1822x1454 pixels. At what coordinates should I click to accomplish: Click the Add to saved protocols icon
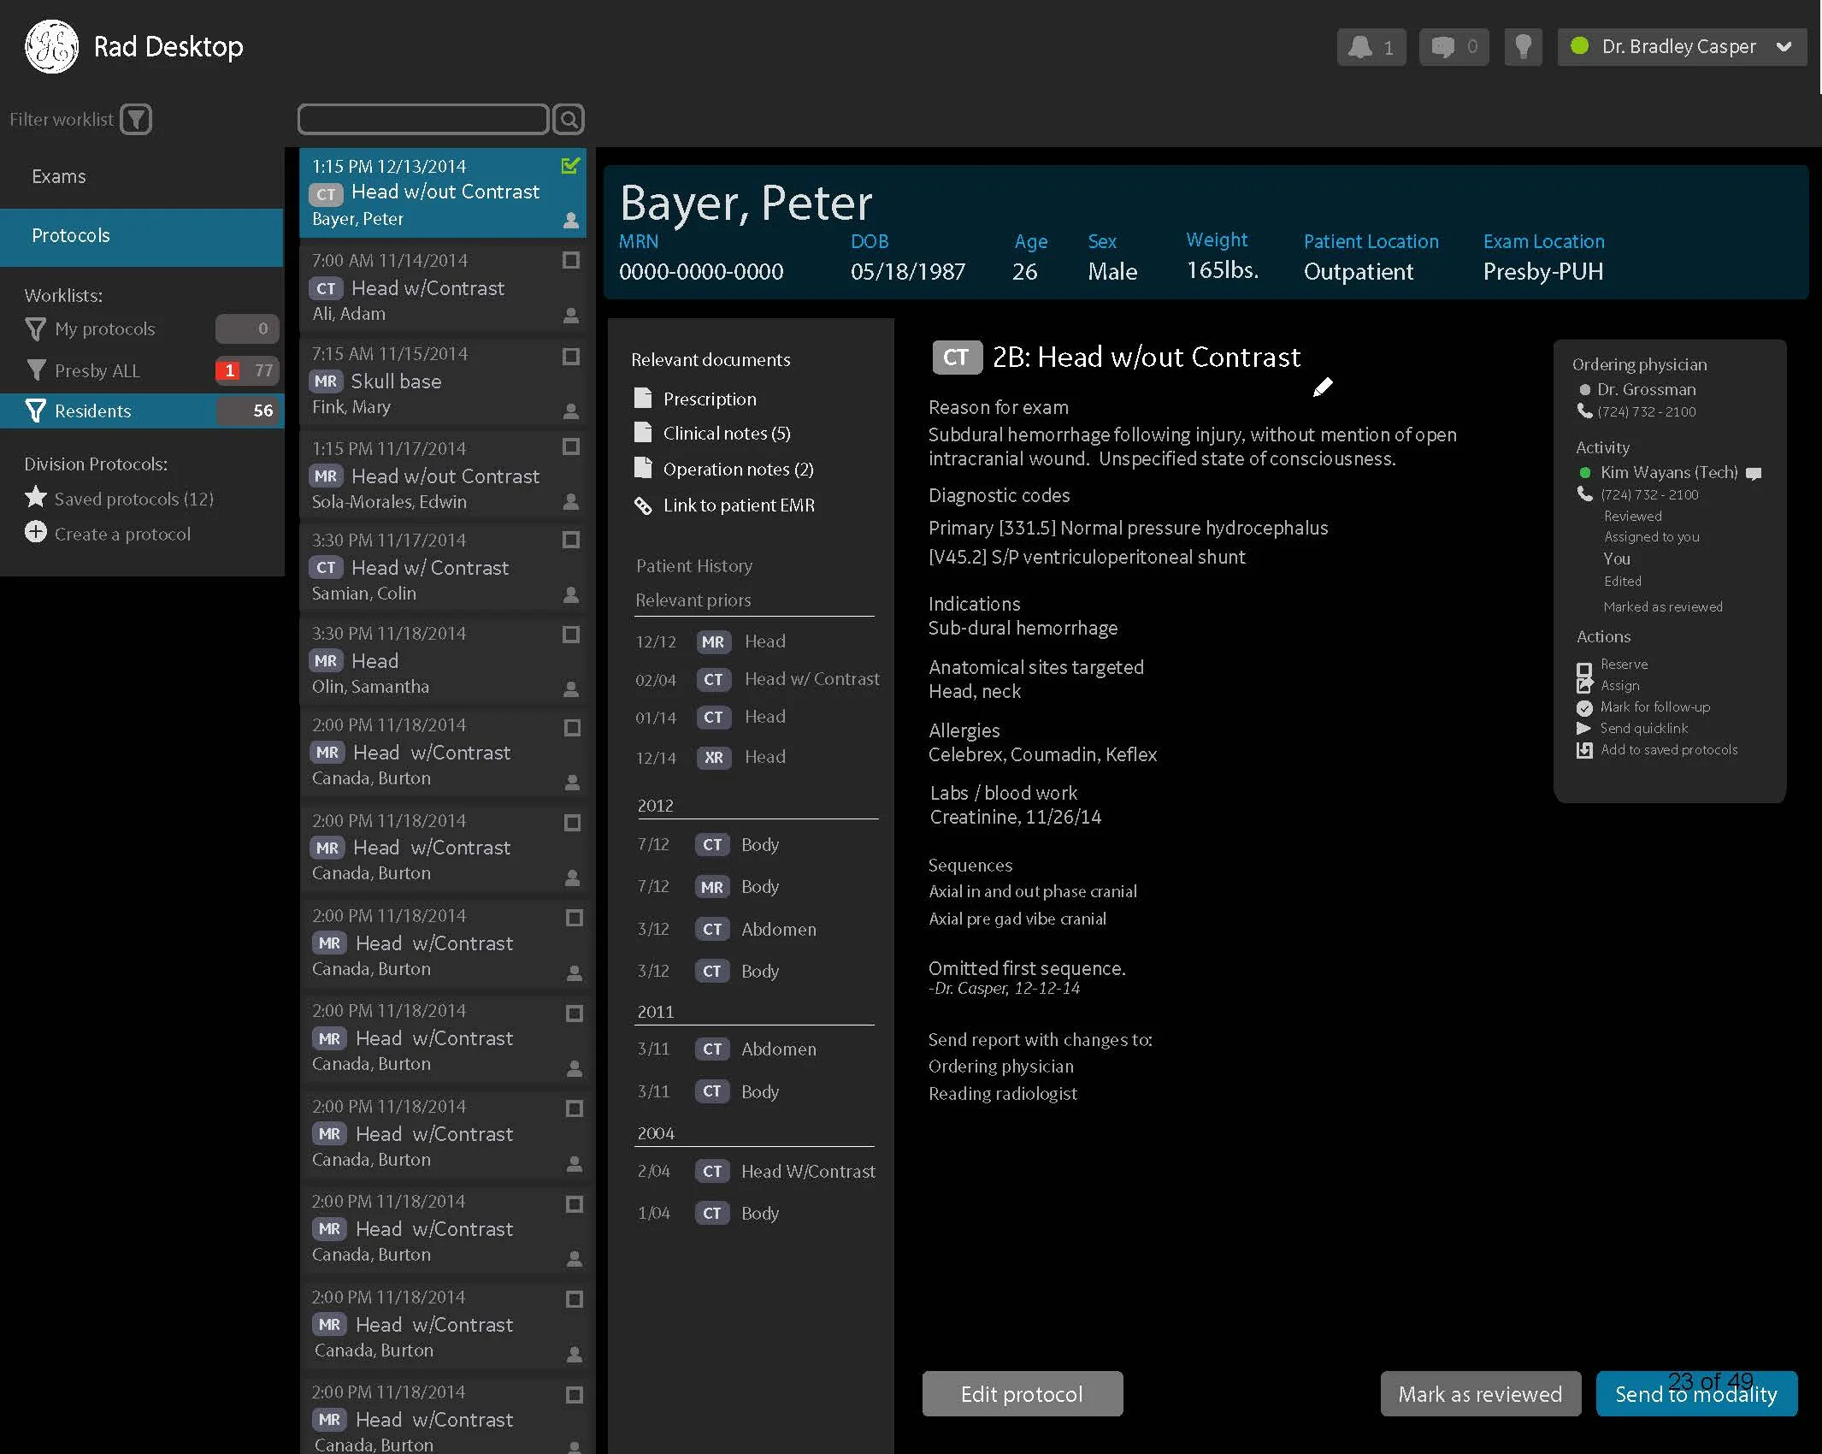click(x=1584, y=749)
